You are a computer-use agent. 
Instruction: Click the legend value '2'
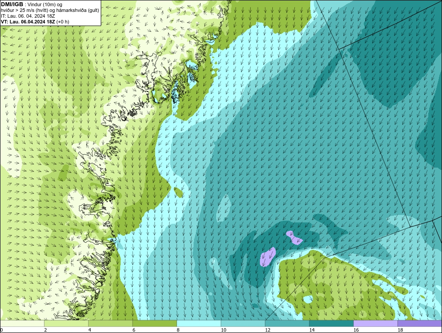[46, 330]
